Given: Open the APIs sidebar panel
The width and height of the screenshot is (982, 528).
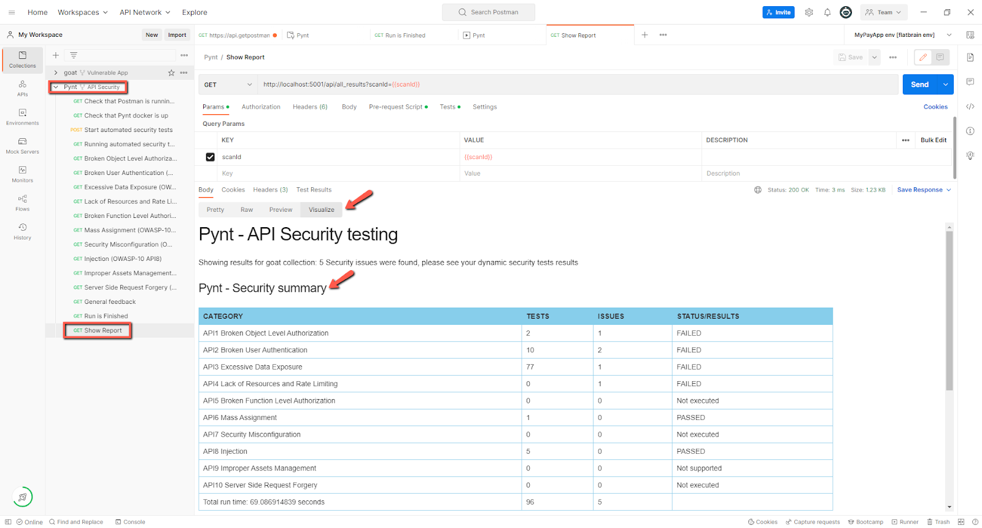Looking at the screenshot, I should point(22,88).
